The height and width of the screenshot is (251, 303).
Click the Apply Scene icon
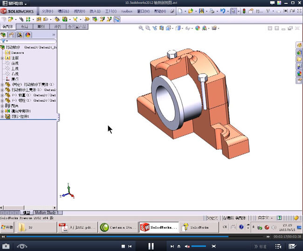(204, 28)
